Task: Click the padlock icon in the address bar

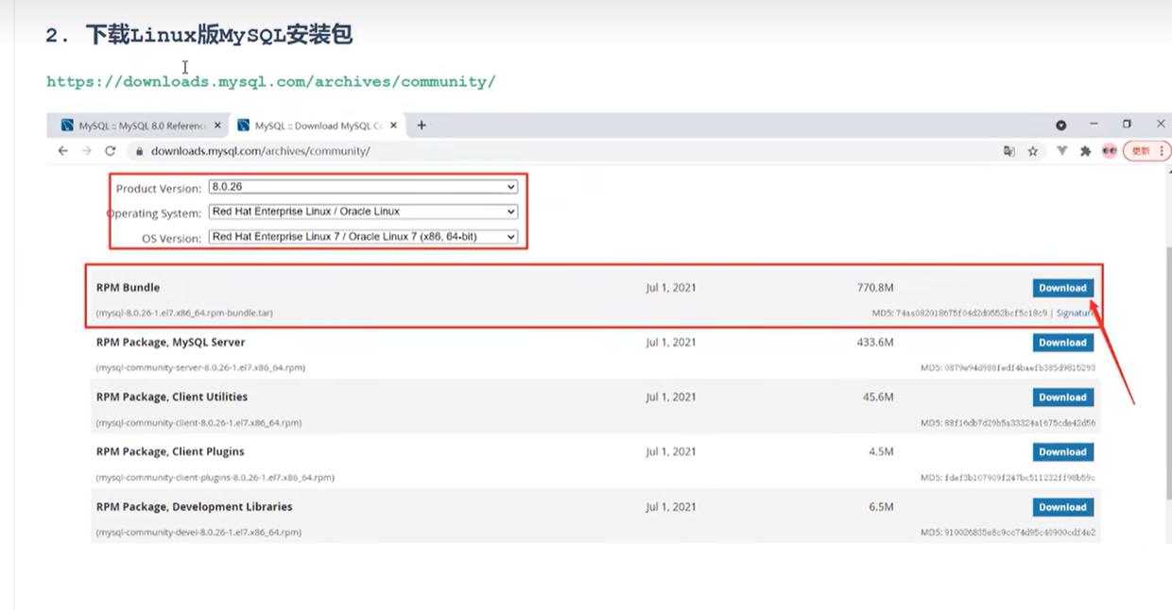Action: pyautogui.click(x=139, y=151)
